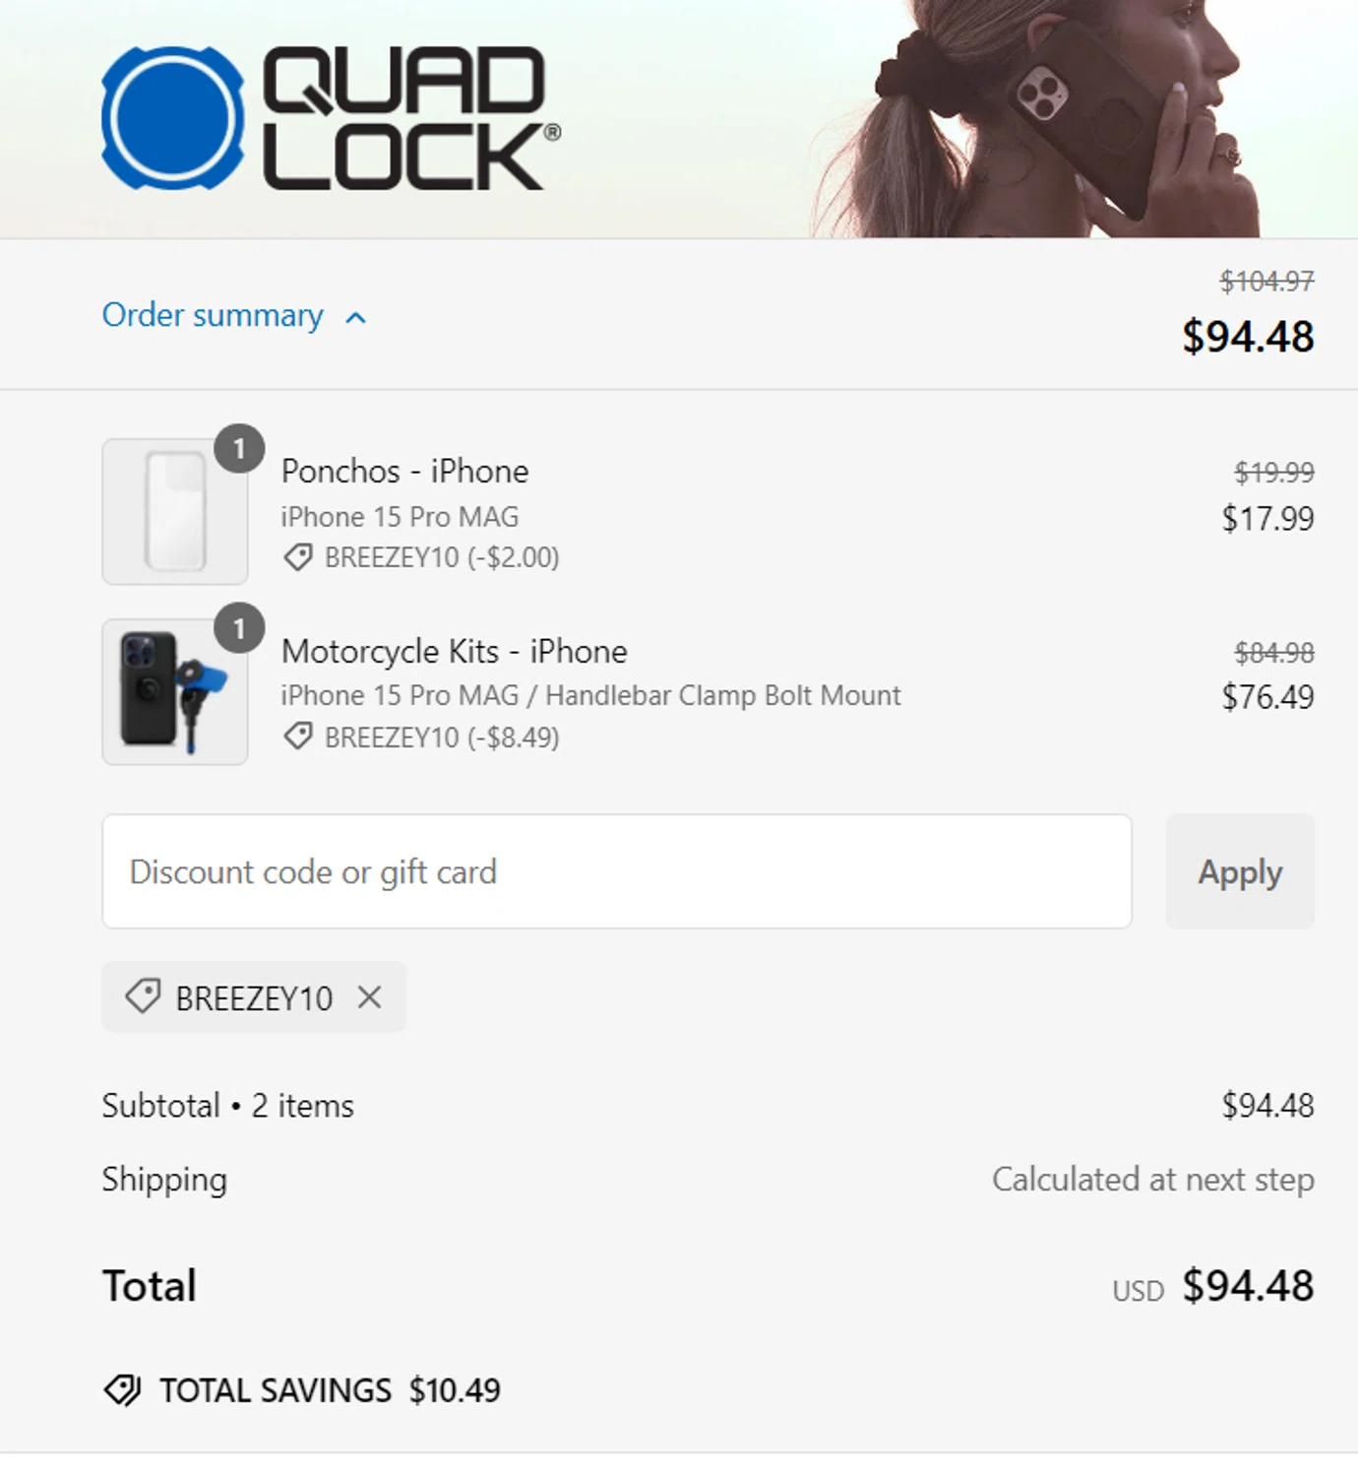This screenshot has height=1477, width=1358.
Task: Open the Motorcycle Kits product thumbnail
Action: coord(175,692)
